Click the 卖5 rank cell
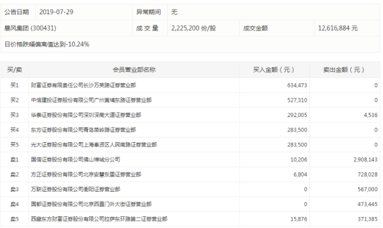 point(14,219)
